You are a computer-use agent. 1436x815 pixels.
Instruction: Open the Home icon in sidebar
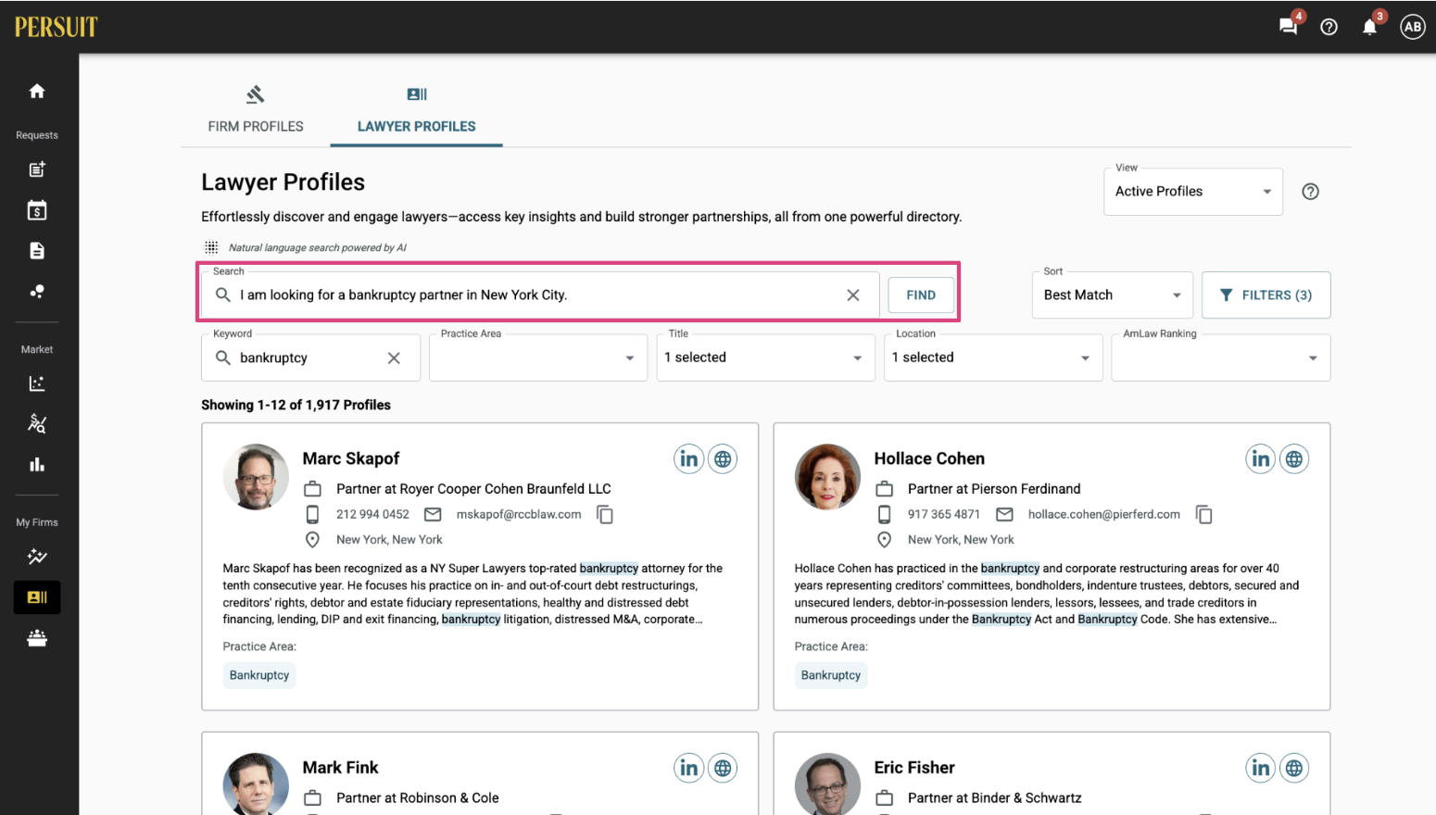(37, 91)
